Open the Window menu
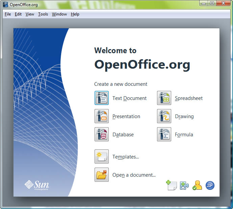233x209 pixels. click(59, 14)
